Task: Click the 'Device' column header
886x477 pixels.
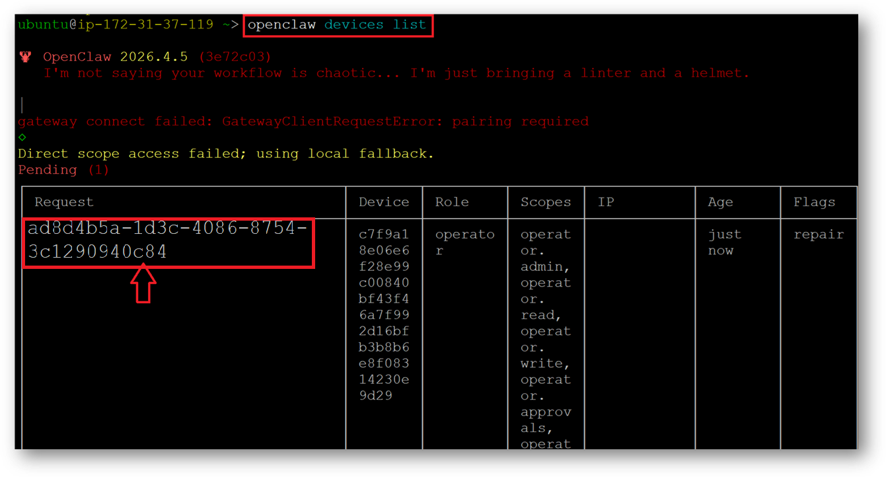Action: pos(384,202)
